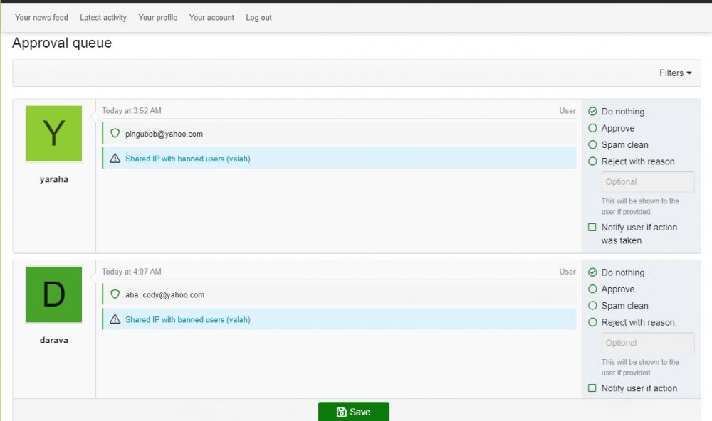Screen dimensions: 712x421
Task: Open the Filters dropdown
Action: point(675,73)
